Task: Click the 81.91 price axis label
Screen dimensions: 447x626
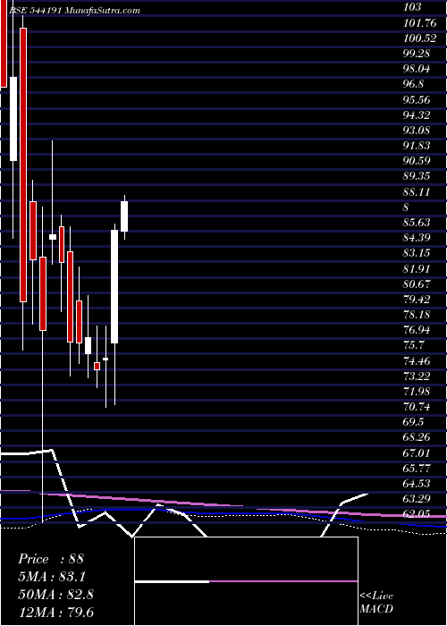Action: [417, 268]
